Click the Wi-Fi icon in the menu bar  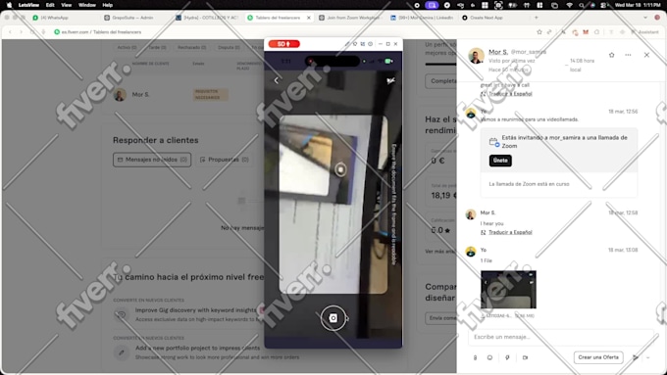[570, 5]
